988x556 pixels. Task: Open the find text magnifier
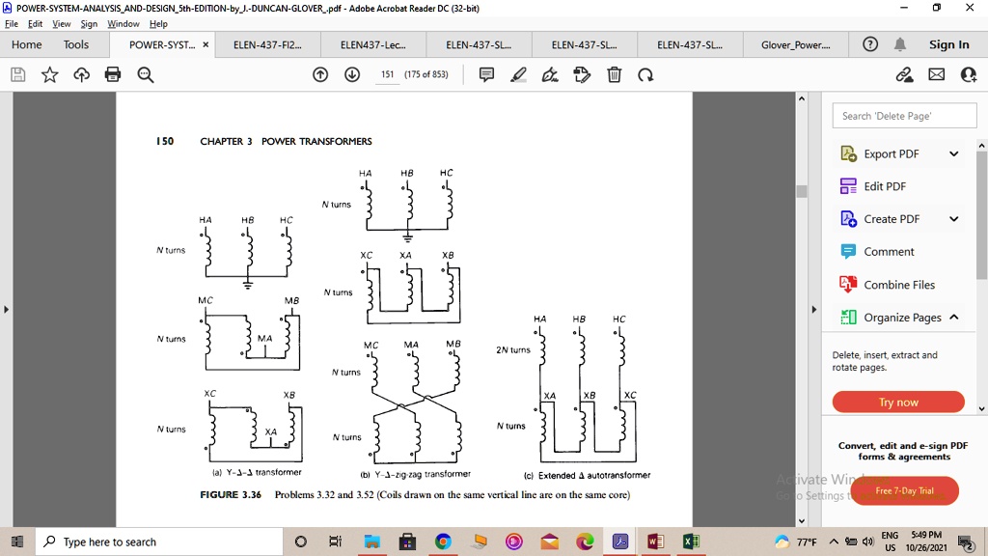[x=146, y=75]
